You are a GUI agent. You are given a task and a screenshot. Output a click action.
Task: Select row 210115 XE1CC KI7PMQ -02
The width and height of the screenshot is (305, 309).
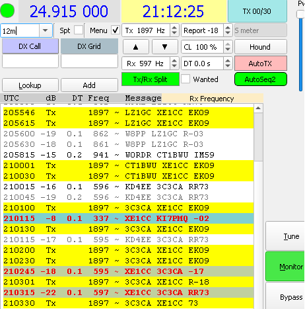tap(128, 218)
